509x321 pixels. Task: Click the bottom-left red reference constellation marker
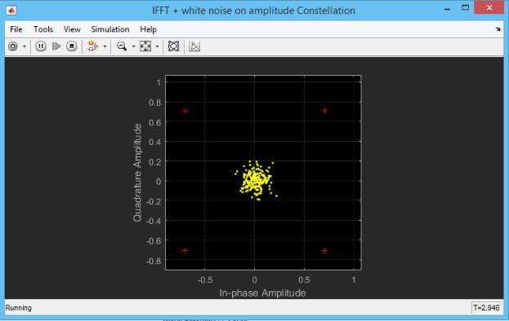pyautogui.click(x=185, y=250)
